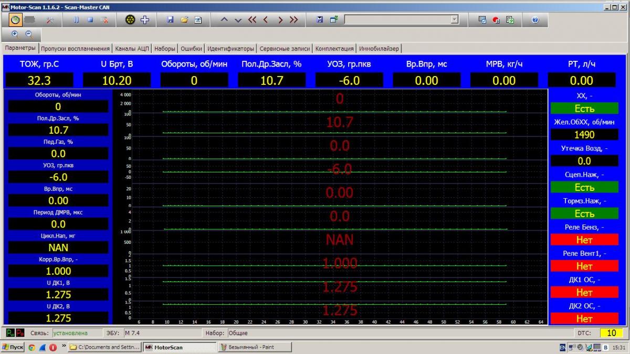Switch to the Ошибки tab
The width and height of the screenshot is (630, 354).
[191, 48]
